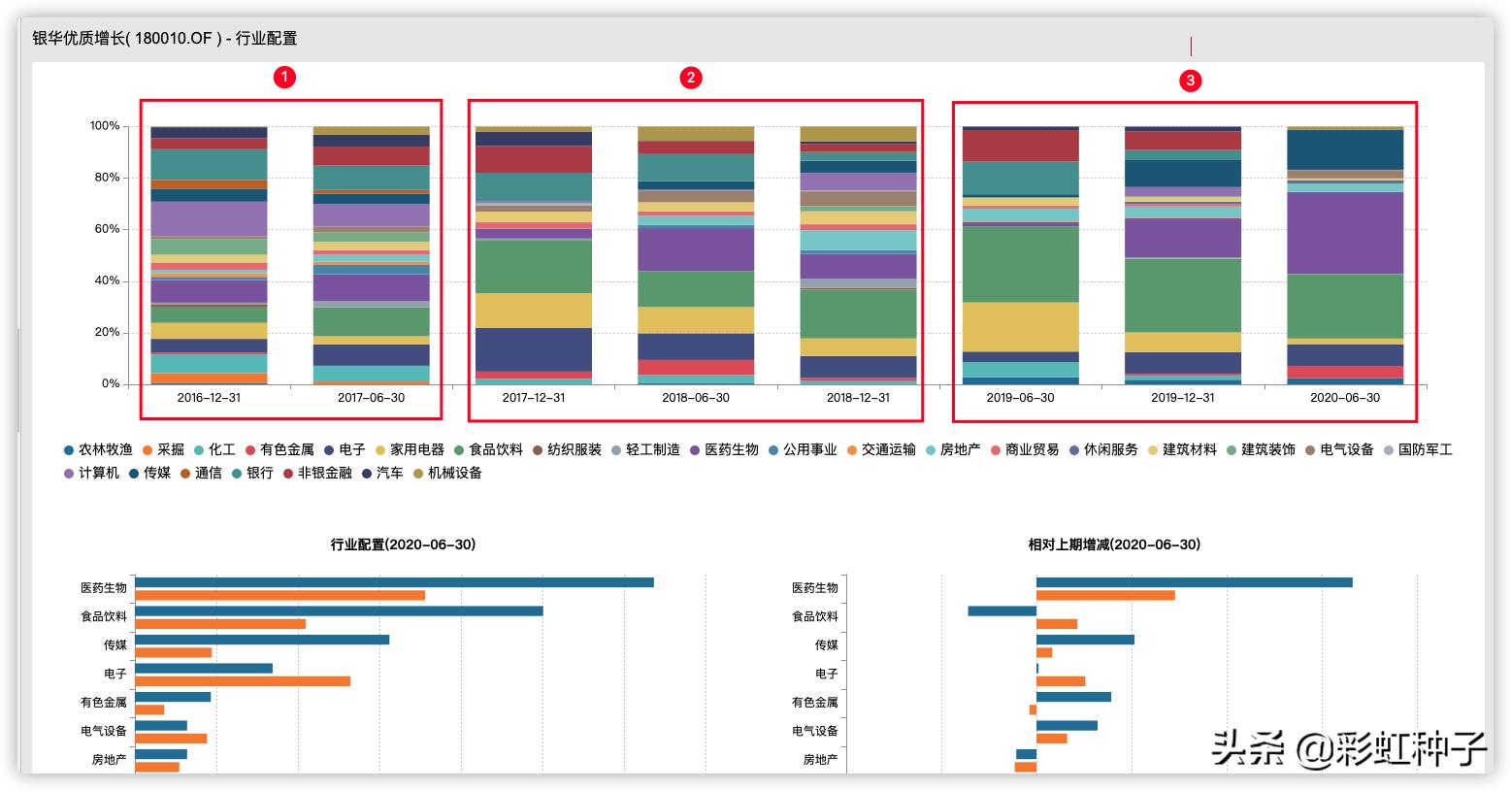The width and height of the screenshot is (1511, 791).
Task: Click the 有色金属 row label in 相对上期增减 chart
Action: pyautogui.click(x=815, y=703)
